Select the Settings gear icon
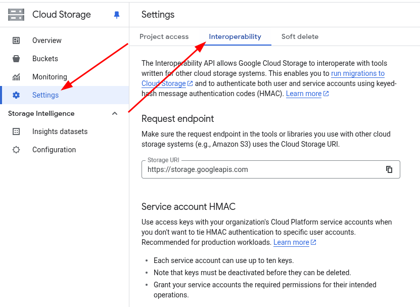The height and width of the screenshot is (307, 420). (x=16, y=95)
